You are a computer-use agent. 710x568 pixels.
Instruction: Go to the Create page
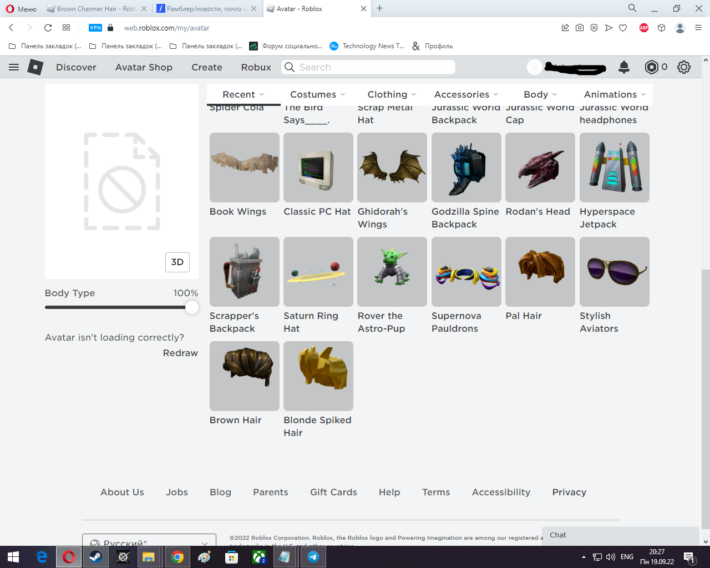click(x=207, y=67)
